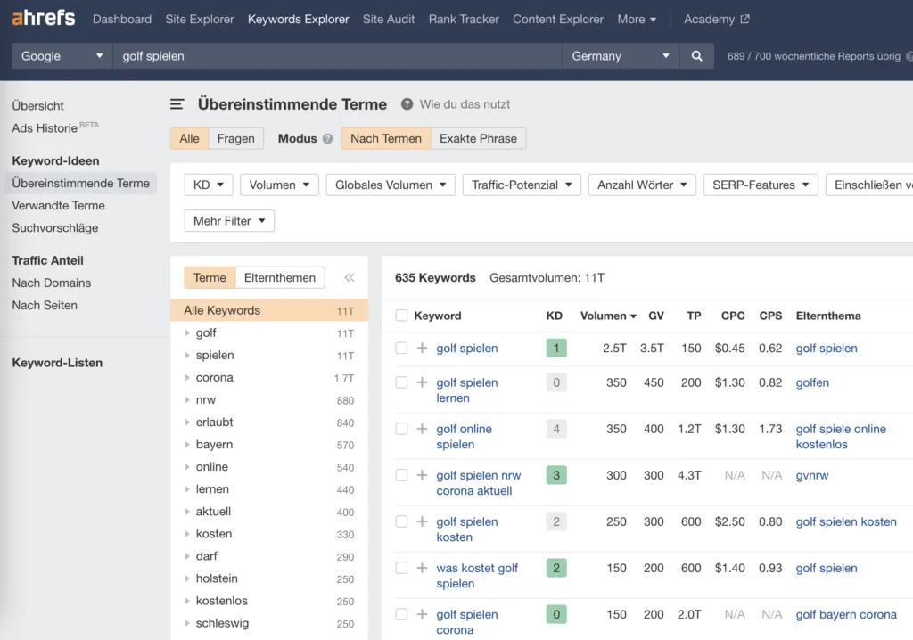
Task: Click the ahrefs logo
Action: pos(44,18)
